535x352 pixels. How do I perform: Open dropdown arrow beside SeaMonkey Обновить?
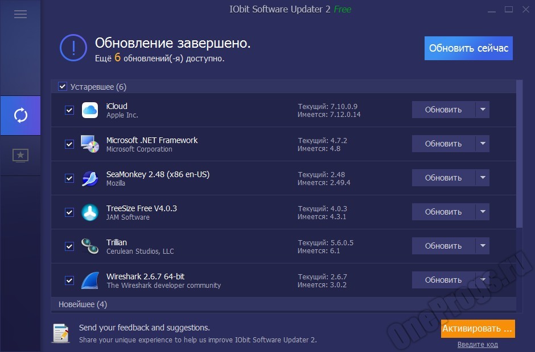(483, 178)
